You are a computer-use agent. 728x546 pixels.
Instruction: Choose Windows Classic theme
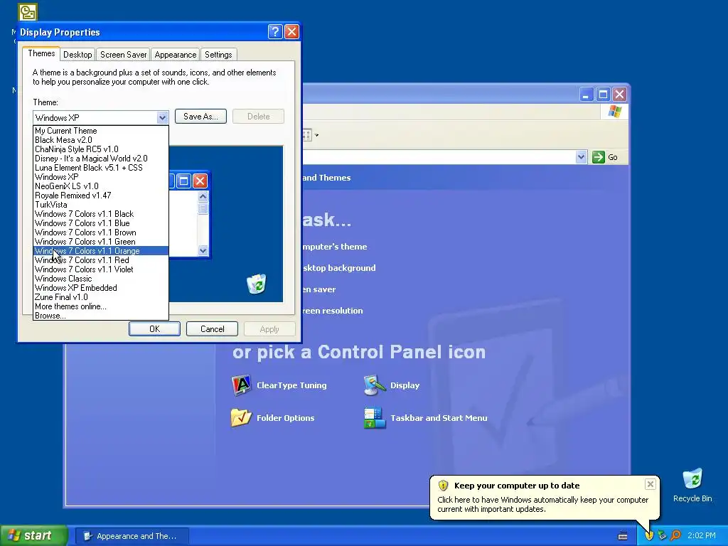(101, 279)
